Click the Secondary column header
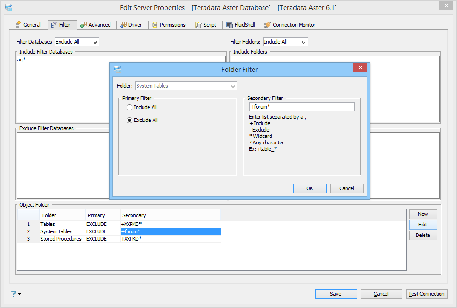The width and height of the screenshot is (457, 308). (x=170, y=215)
